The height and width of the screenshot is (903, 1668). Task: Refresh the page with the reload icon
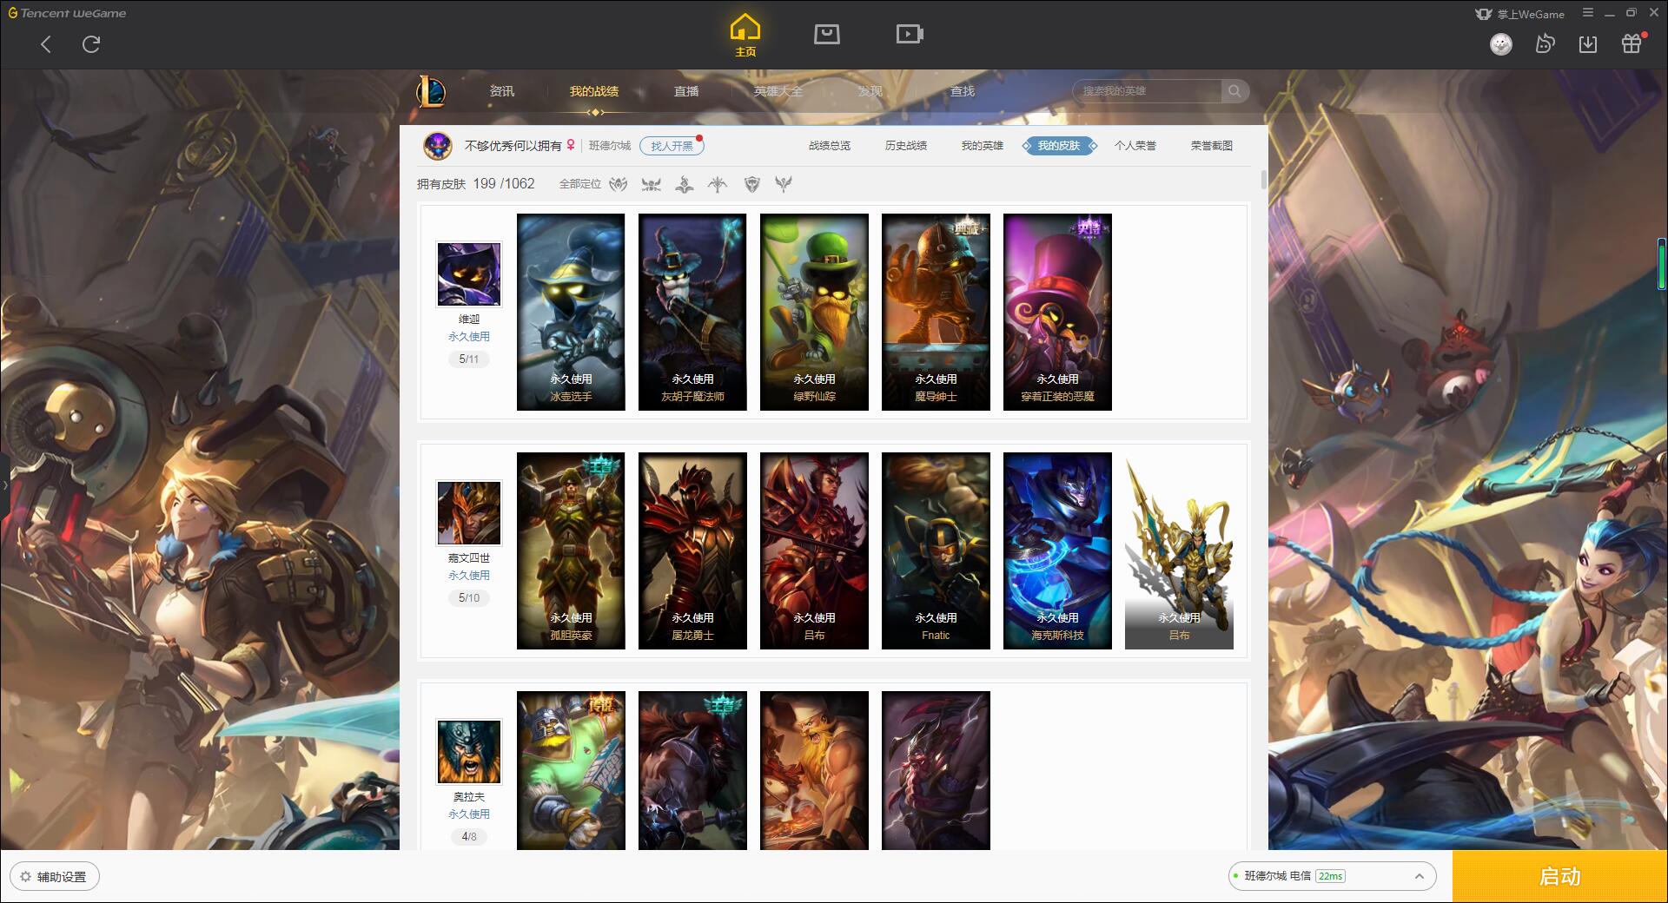91,44
